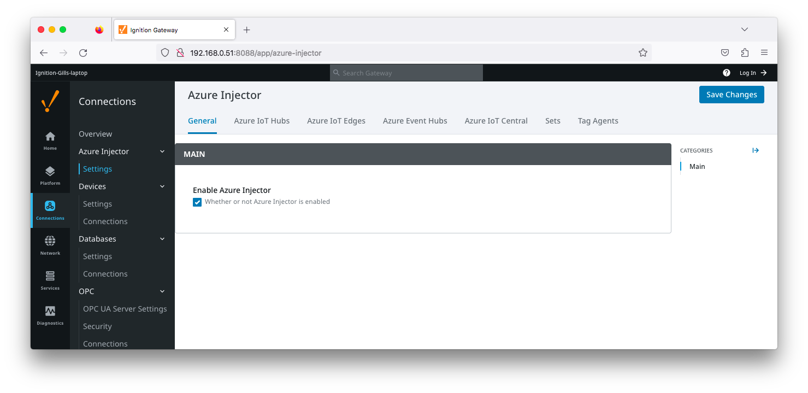This screenshot has height=393, width=808.
Task: Collapse the Azure Injector menu group
Action: (x=162, y=151)
